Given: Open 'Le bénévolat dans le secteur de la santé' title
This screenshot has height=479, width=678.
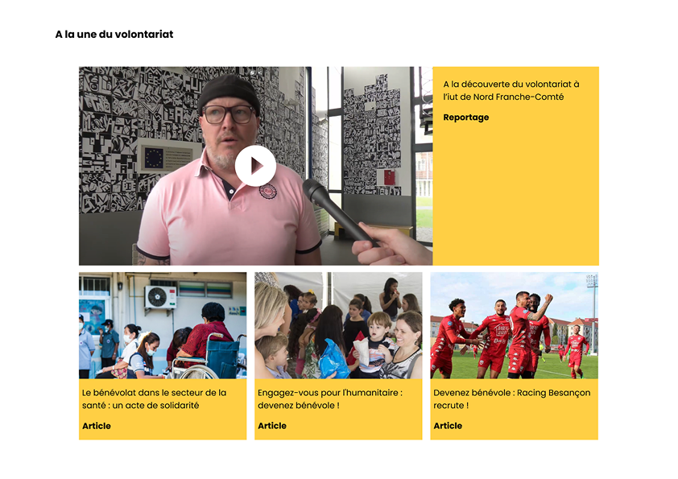Looking at the screenshot, I should 155,398.
